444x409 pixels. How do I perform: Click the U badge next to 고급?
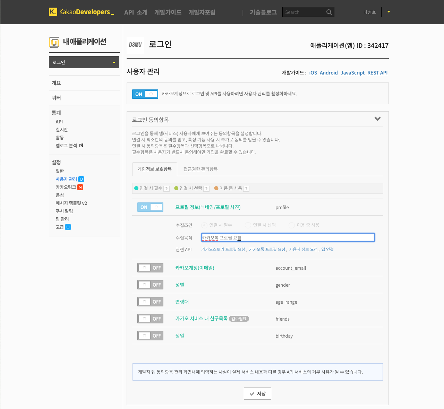point(68,227)
